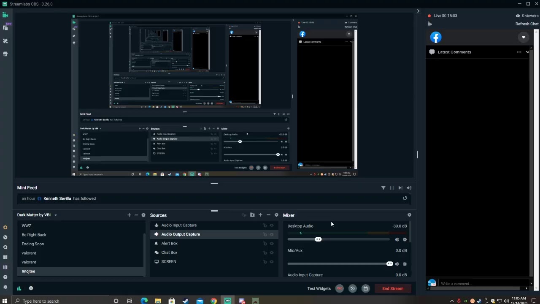This screenshot has height=304, width=540.
Task: Collapse the chat panel arrow
Action: (418, 11)
